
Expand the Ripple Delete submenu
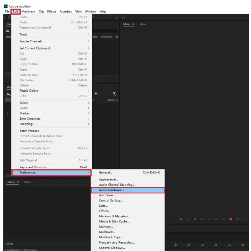click(52, 91)
